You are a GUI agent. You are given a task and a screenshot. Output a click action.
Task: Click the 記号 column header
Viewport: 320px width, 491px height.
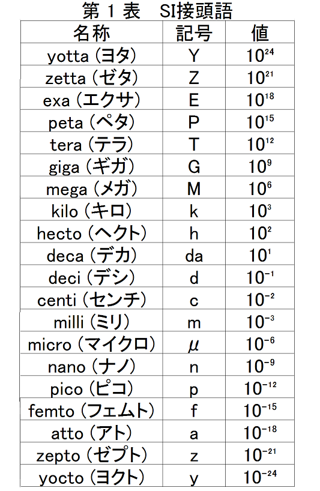194,32
